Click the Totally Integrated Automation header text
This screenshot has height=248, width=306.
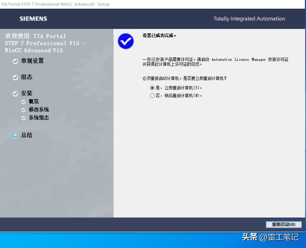pos(249,19)
